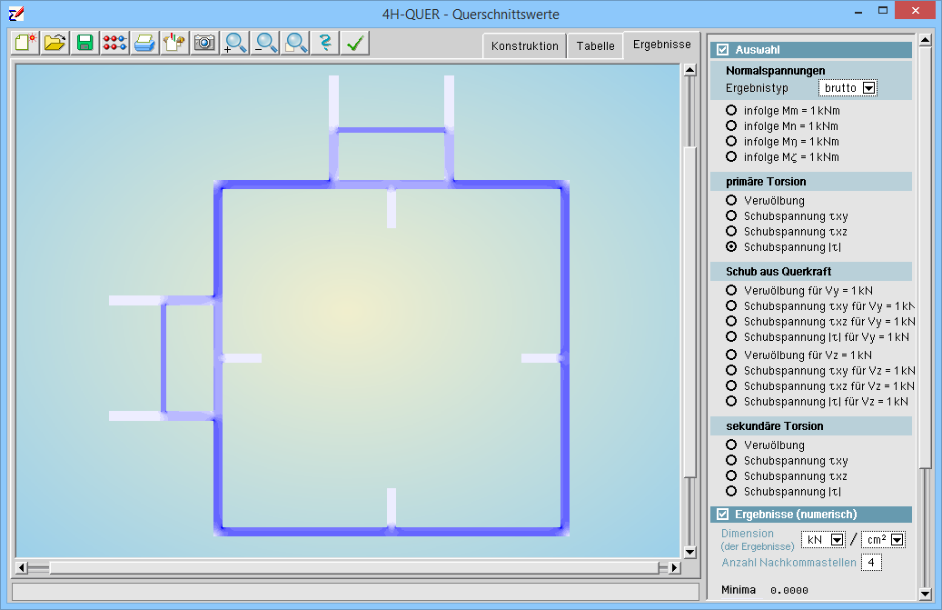This screenshot has height=610, width=942.
Task: Select primäre Torsion Verwölbung option
Action: tap(731, 200)
